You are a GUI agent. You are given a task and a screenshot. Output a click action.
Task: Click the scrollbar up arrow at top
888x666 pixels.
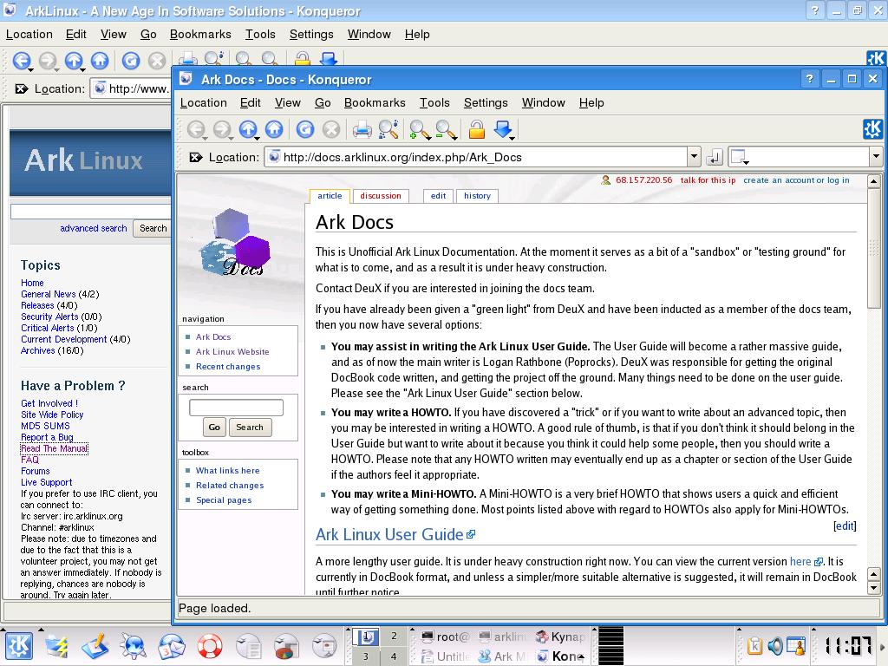(874, 182)
